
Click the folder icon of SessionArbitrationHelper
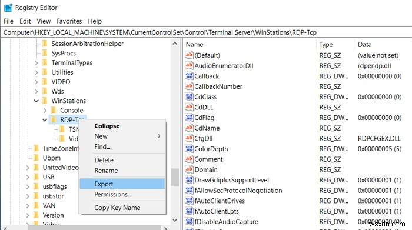pyautogui.click(x=45, y=44)
